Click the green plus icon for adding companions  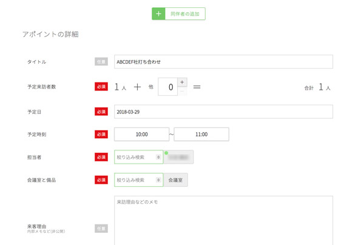click(158, 13)
